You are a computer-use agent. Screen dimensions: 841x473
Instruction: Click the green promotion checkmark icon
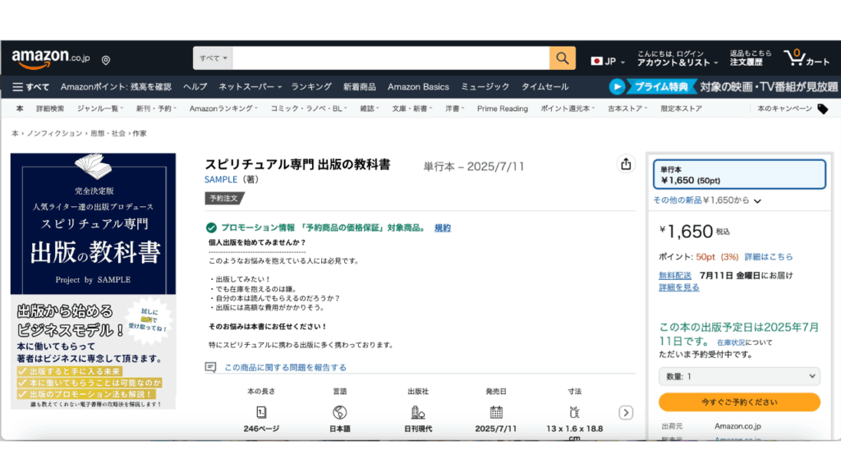(x=211, y=228)
